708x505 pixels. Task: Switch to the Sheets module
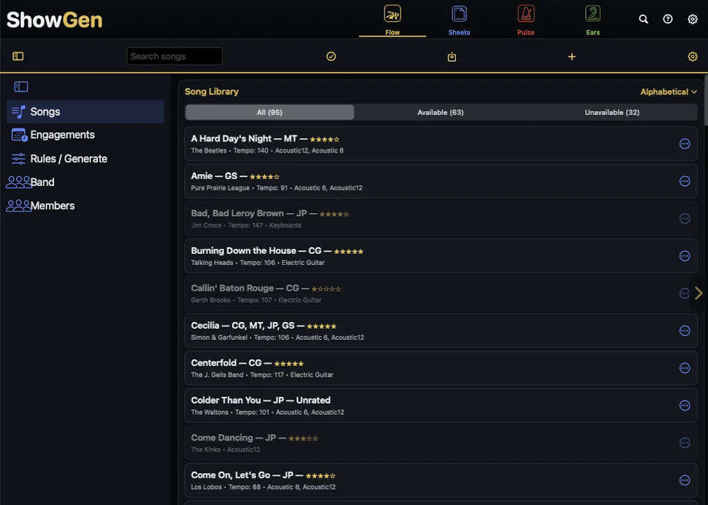click(459, 20)
